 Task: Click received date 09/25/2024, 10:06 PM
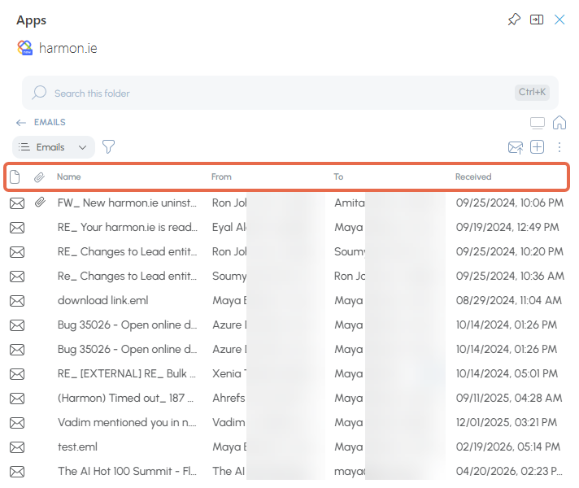[510, 203]
